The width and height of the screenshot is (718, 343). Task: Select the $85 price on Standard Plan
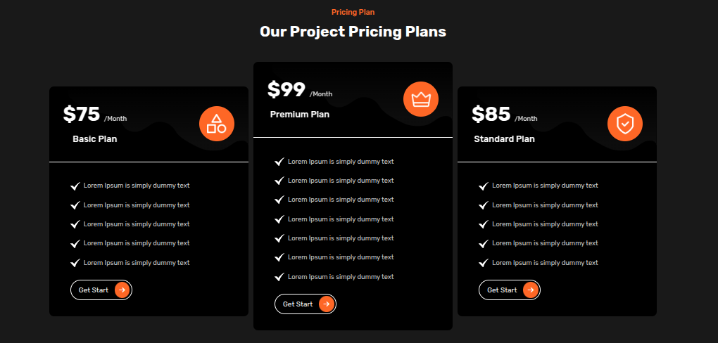(491, 114)
